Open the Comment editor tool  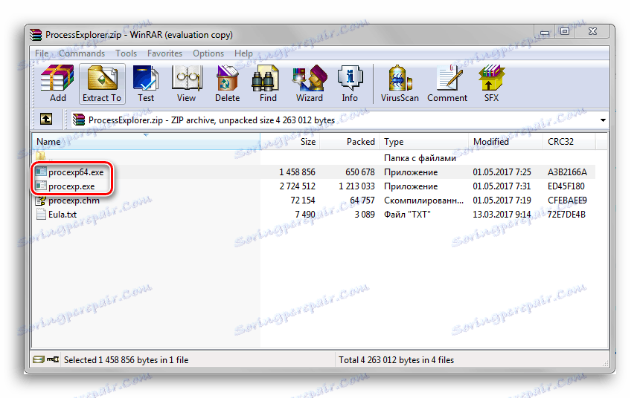pyautogui.click(x=447, y=83)
